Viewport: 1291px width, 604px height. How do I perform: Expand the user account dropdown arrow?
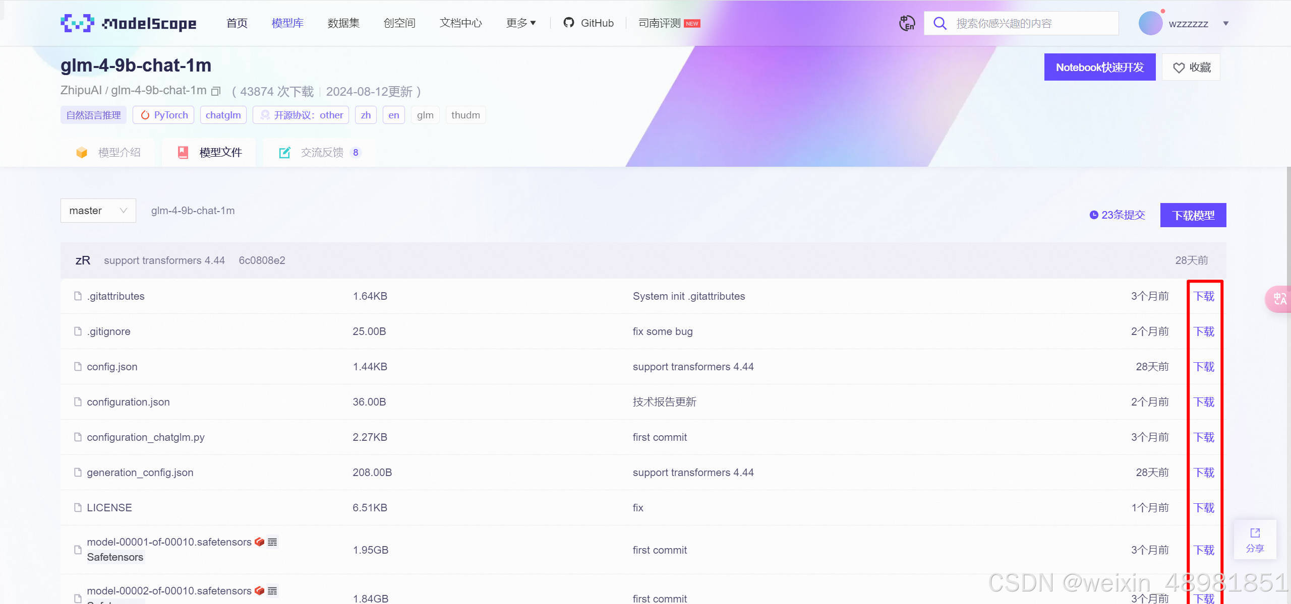coord(1226,23)
